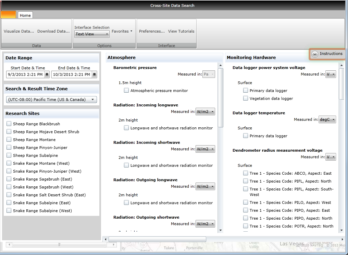The height and width of the screenshot is (255, 348).
Task: Click the horizontal scrollbar left arrow
Action: (x=105, y=239)
